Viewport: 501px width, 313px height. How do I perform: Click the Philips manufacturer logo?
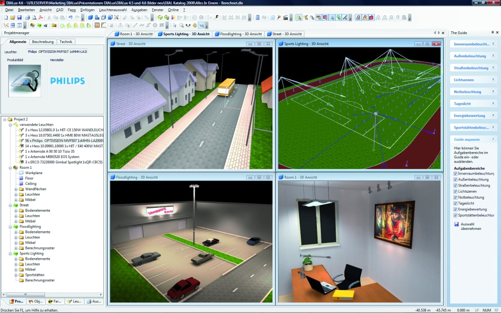68,81
